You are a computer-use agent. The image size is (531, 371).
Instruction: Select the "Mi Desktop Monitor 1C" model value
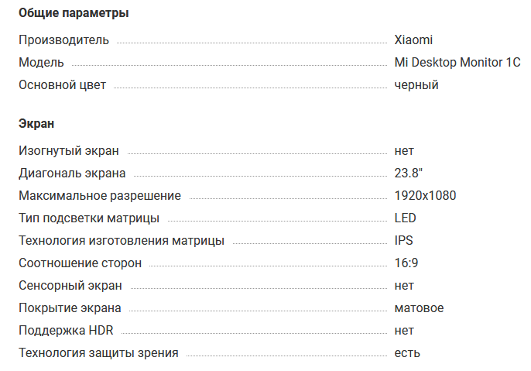click(x=457, y=63)
